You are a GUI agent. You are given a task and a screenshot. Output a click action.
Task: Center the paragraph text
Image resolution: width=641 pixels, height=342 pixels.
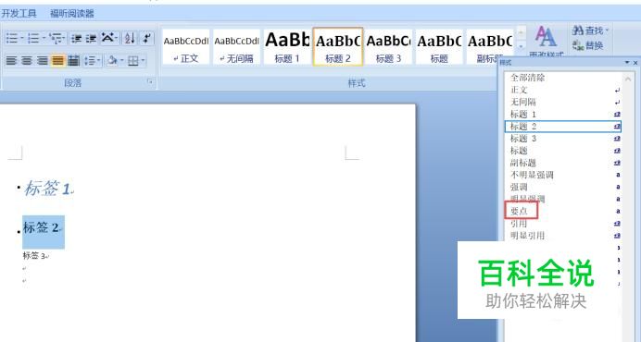27,61
